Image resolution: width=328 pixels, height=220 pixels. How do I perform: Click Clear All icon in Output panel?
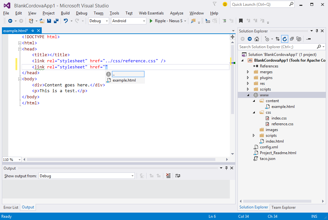[168, 176]
